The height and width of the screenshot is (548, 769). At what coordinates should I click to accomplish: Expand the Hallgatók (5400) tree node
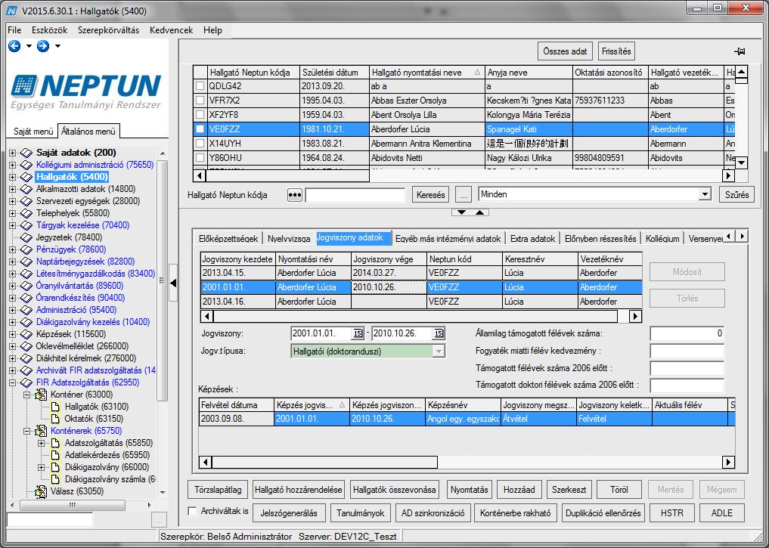[x=12, y=177]
